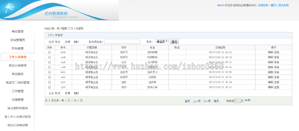The height and width of the screenshot is (131, 299).
Task: Tick the checkbox for account sy02
Action: pos(50,57)
